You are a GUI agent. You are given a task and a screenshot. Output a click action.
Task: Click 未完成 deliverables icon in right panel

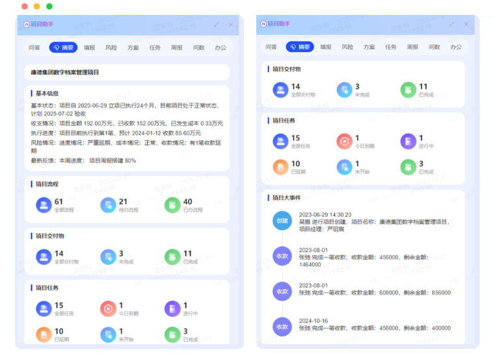click(345, 90)
